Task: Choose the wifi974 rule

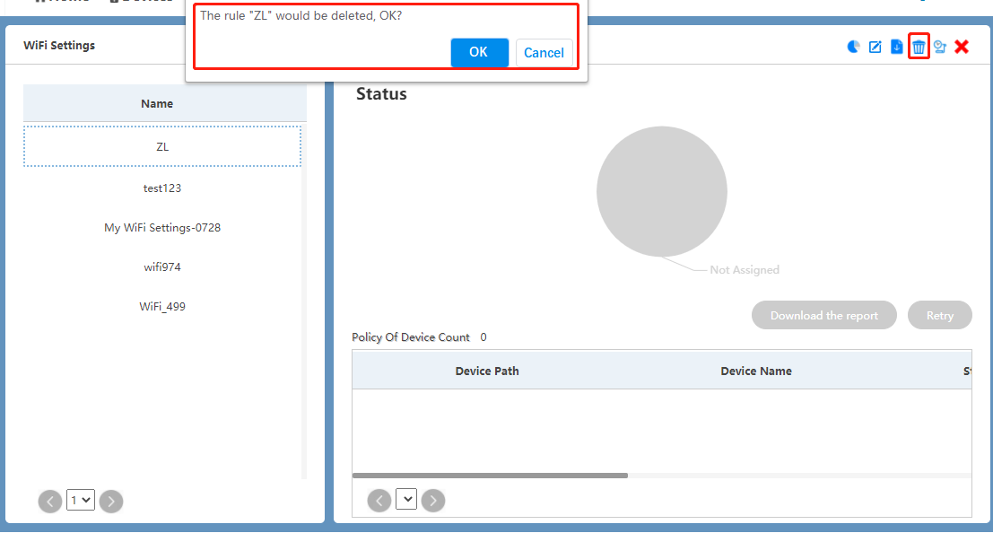Action: point(162,267)
